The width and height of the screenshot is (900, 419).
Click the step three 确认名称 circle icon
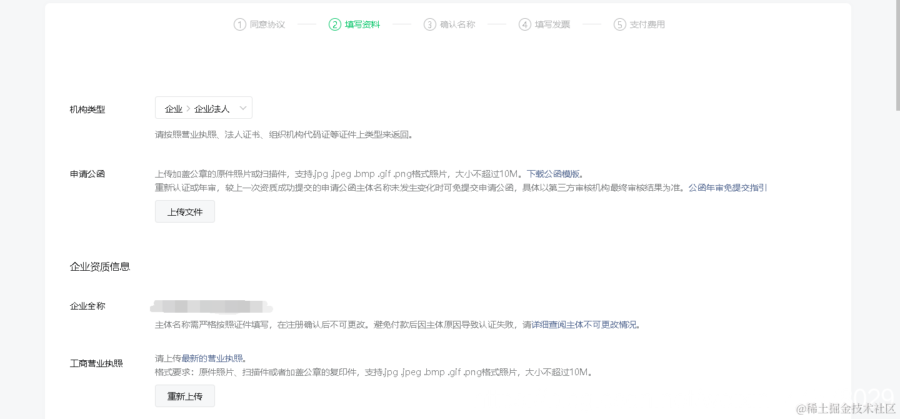coord(430,24)
